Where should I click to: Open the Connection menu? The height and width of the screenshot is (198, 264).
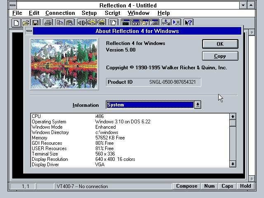pos(60,13)
